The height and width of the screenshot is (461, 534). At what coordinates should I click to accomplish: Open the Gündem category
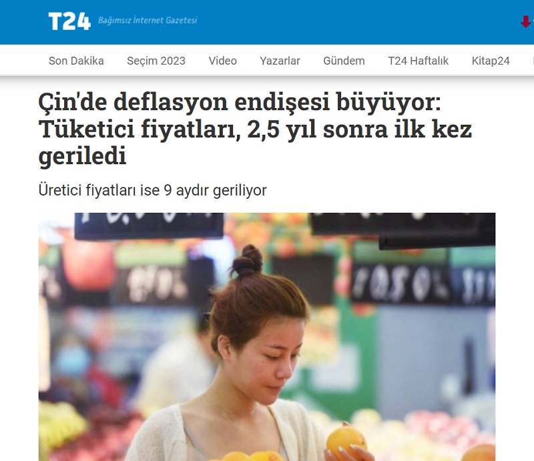point(344,61)
